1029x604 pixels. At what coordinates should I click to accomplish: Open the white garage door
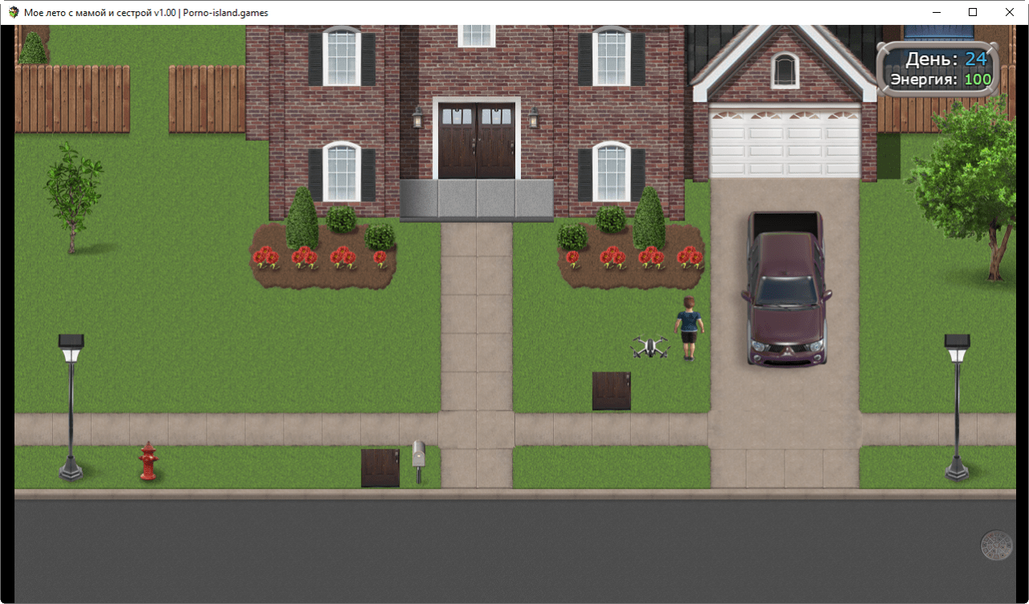(785, 144)
